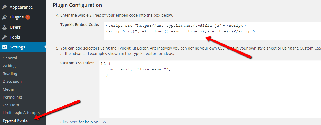
Task: Open Typekit Fonts settings page
Action: [x=15, y=120]
